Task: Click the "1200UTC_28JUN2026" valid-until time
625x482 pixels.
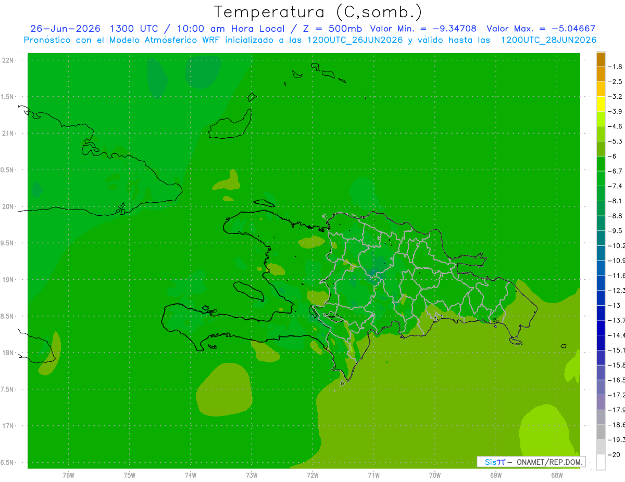Action: pos(548,40)
